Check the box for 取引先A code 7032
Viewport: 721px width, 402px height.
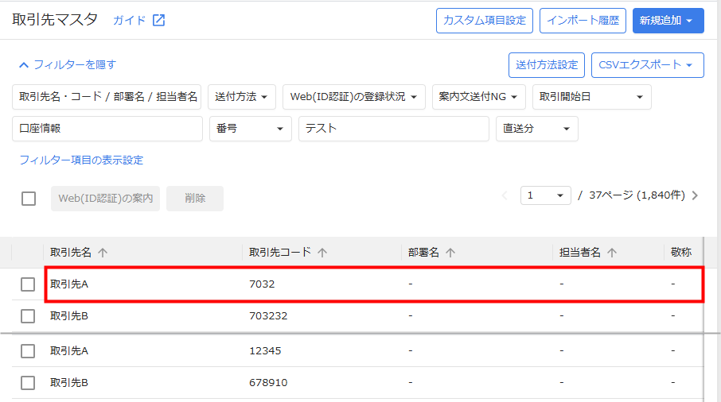click(x=29, y=284)
